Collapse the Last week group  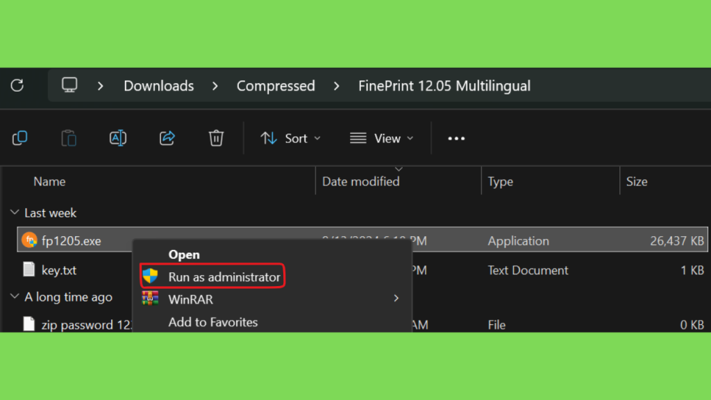click(x=15, y=212)
